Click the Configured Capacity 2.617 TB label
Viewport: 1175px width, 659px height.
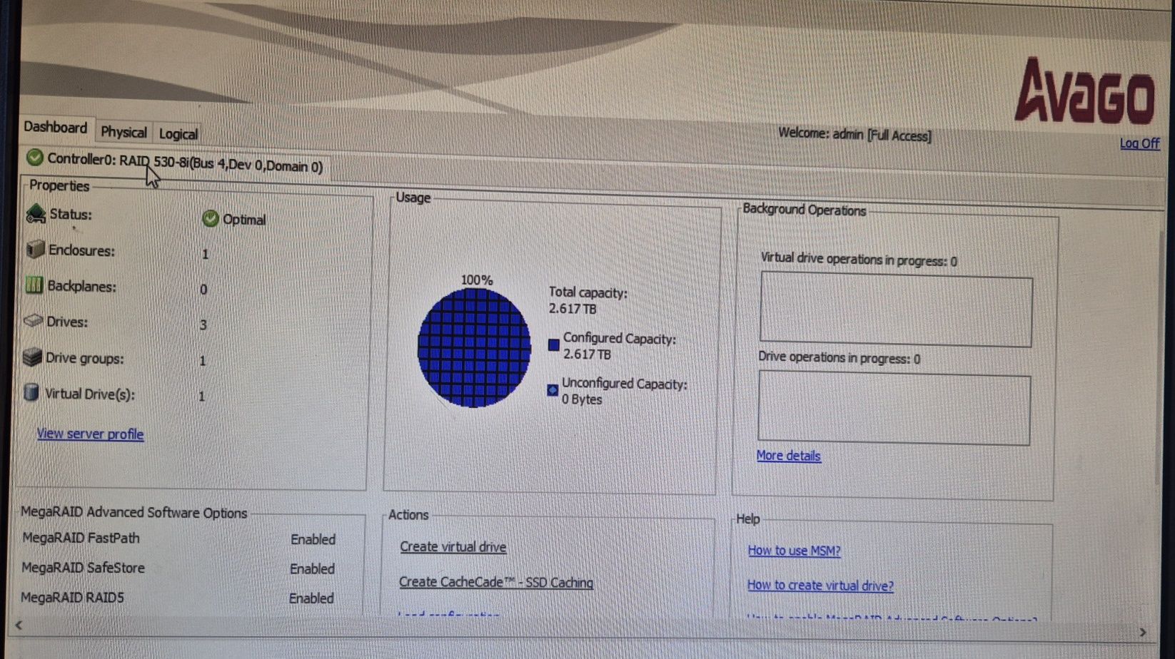[x=619, y=346]
